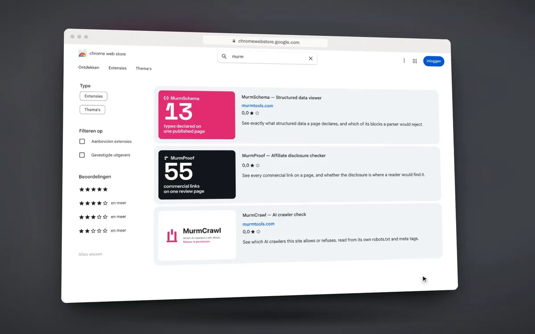Click the rating info icon for MurmCrawl
Image resolution: width=535 pixels, height=334 pixels.
258,232
